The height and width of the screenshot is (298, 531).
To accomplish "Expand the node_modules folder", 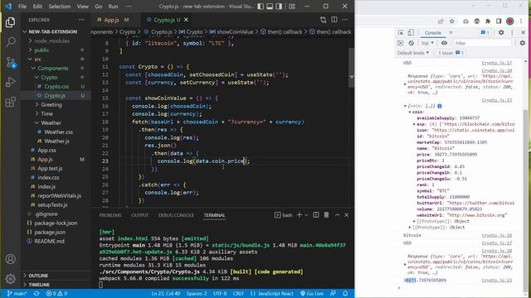I will [51, 41].
